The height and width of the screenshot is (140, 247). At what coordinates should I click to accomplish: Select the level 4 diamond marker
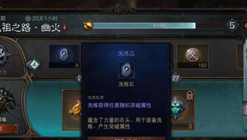pyautogui.click(x=33, y=64)
